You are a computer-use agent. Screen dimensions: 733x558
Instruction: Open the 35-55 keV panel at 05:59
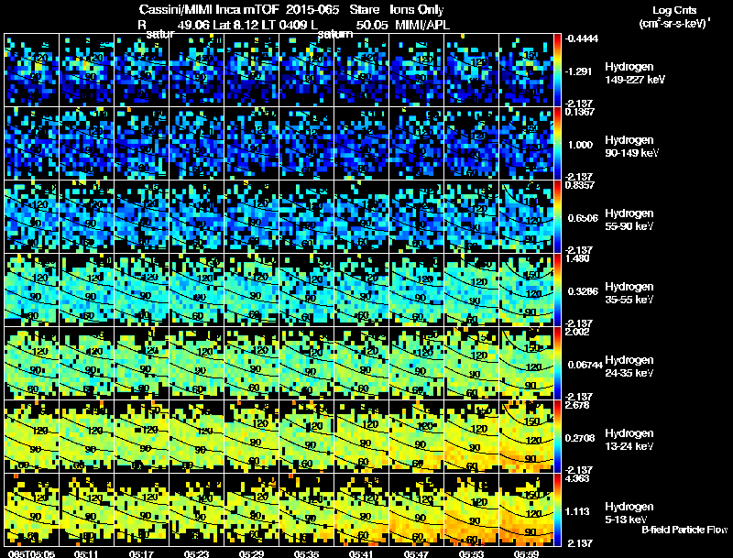click(x=526, y=290)
